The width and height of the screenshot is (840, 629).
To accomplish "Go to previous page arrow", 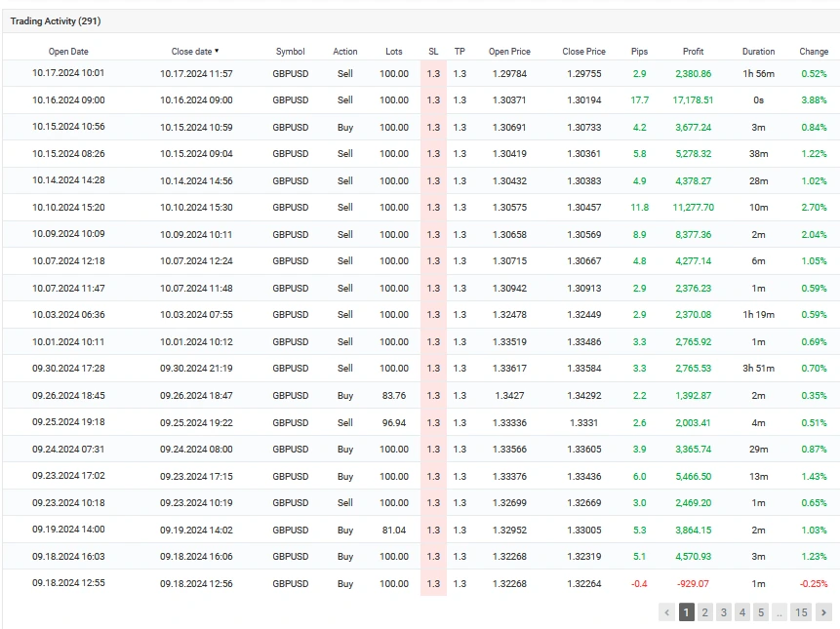I will point(667,611).
